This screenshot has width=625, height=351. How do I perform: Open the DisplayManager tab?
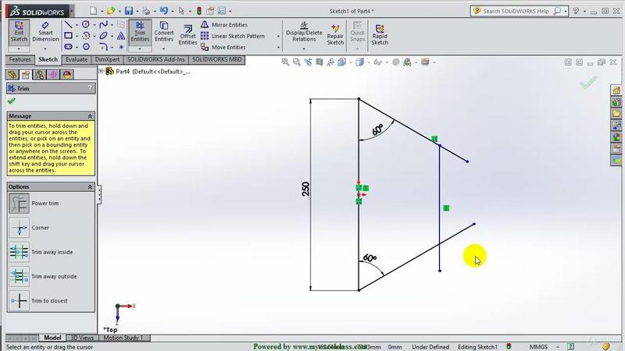pos(66,74)
